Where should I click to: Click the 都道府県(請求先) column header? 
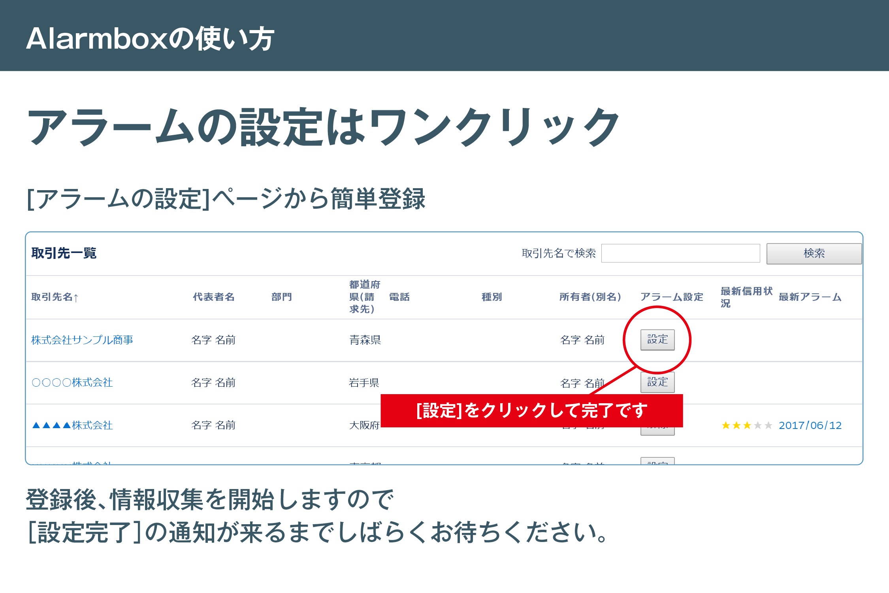pos(365,297)
